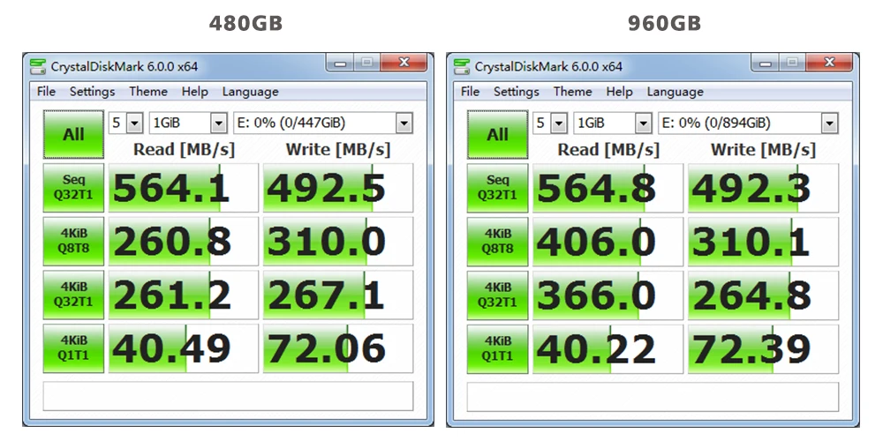Open test count dropdown showing 5 in 960GB window
The height and width of the screenshot is (441, 883).
(x=550, y=123)
